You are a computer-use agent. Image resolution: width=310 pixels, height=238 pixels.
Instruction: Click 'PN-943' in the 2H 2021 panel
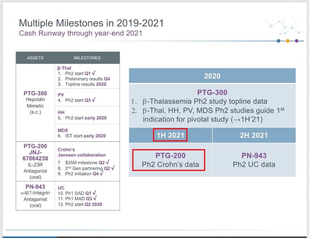pyautogui.click(x=254, y=155)
